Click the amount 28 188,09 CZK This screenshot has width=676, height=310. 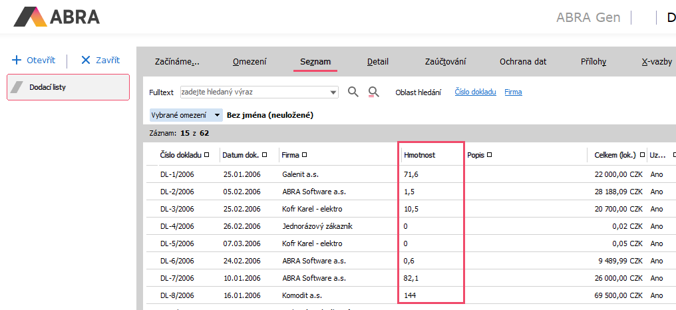pyautogui.click(x=618, y=192)
